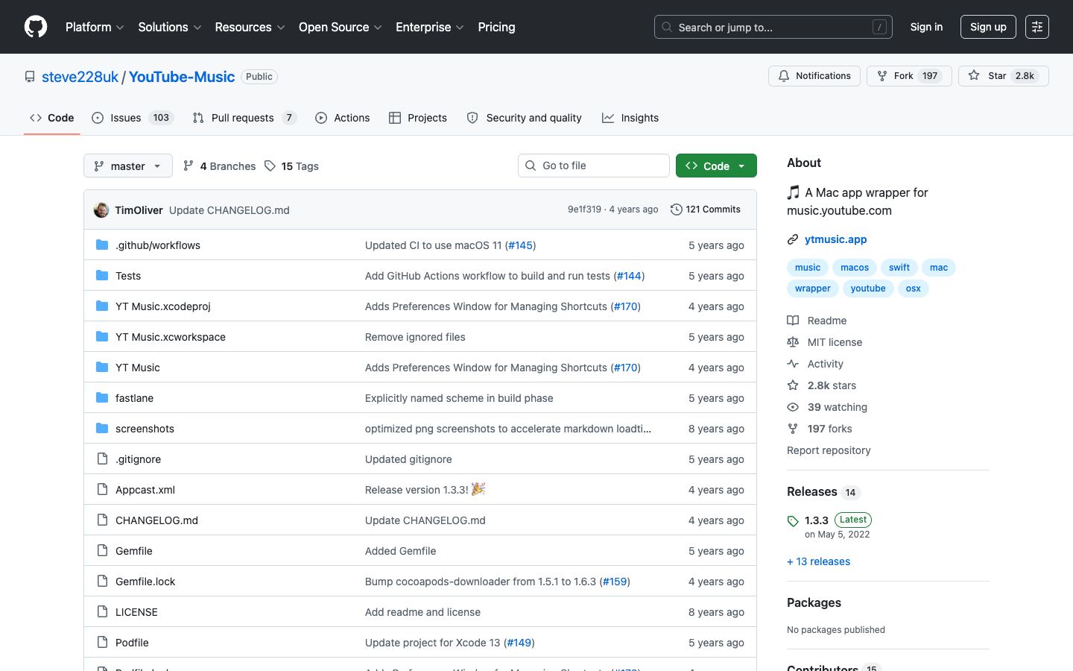1073x671 pixels.
Task: Open the LICENSE file
Action: point(136,612)
